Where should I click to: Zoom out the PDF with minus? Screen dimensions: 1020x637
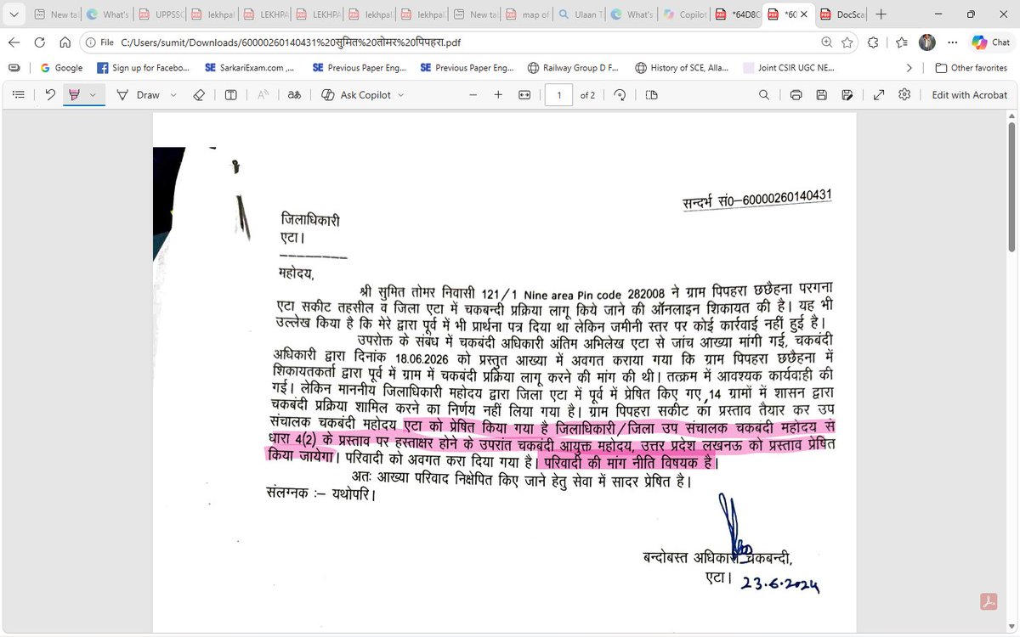tap(473, 95)
